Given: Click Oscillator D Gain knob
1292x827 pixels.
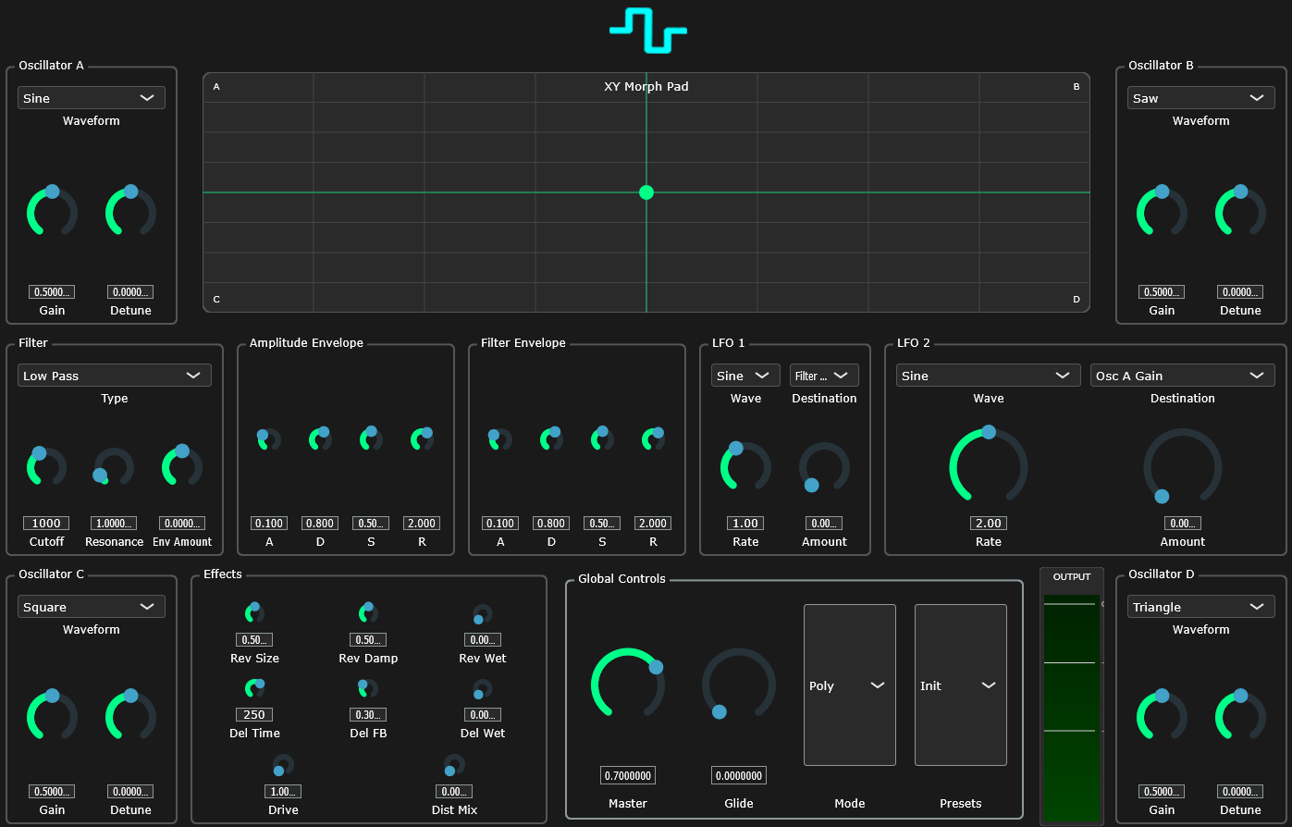Looking at the screenshot, I should (x=1162, y=715).
